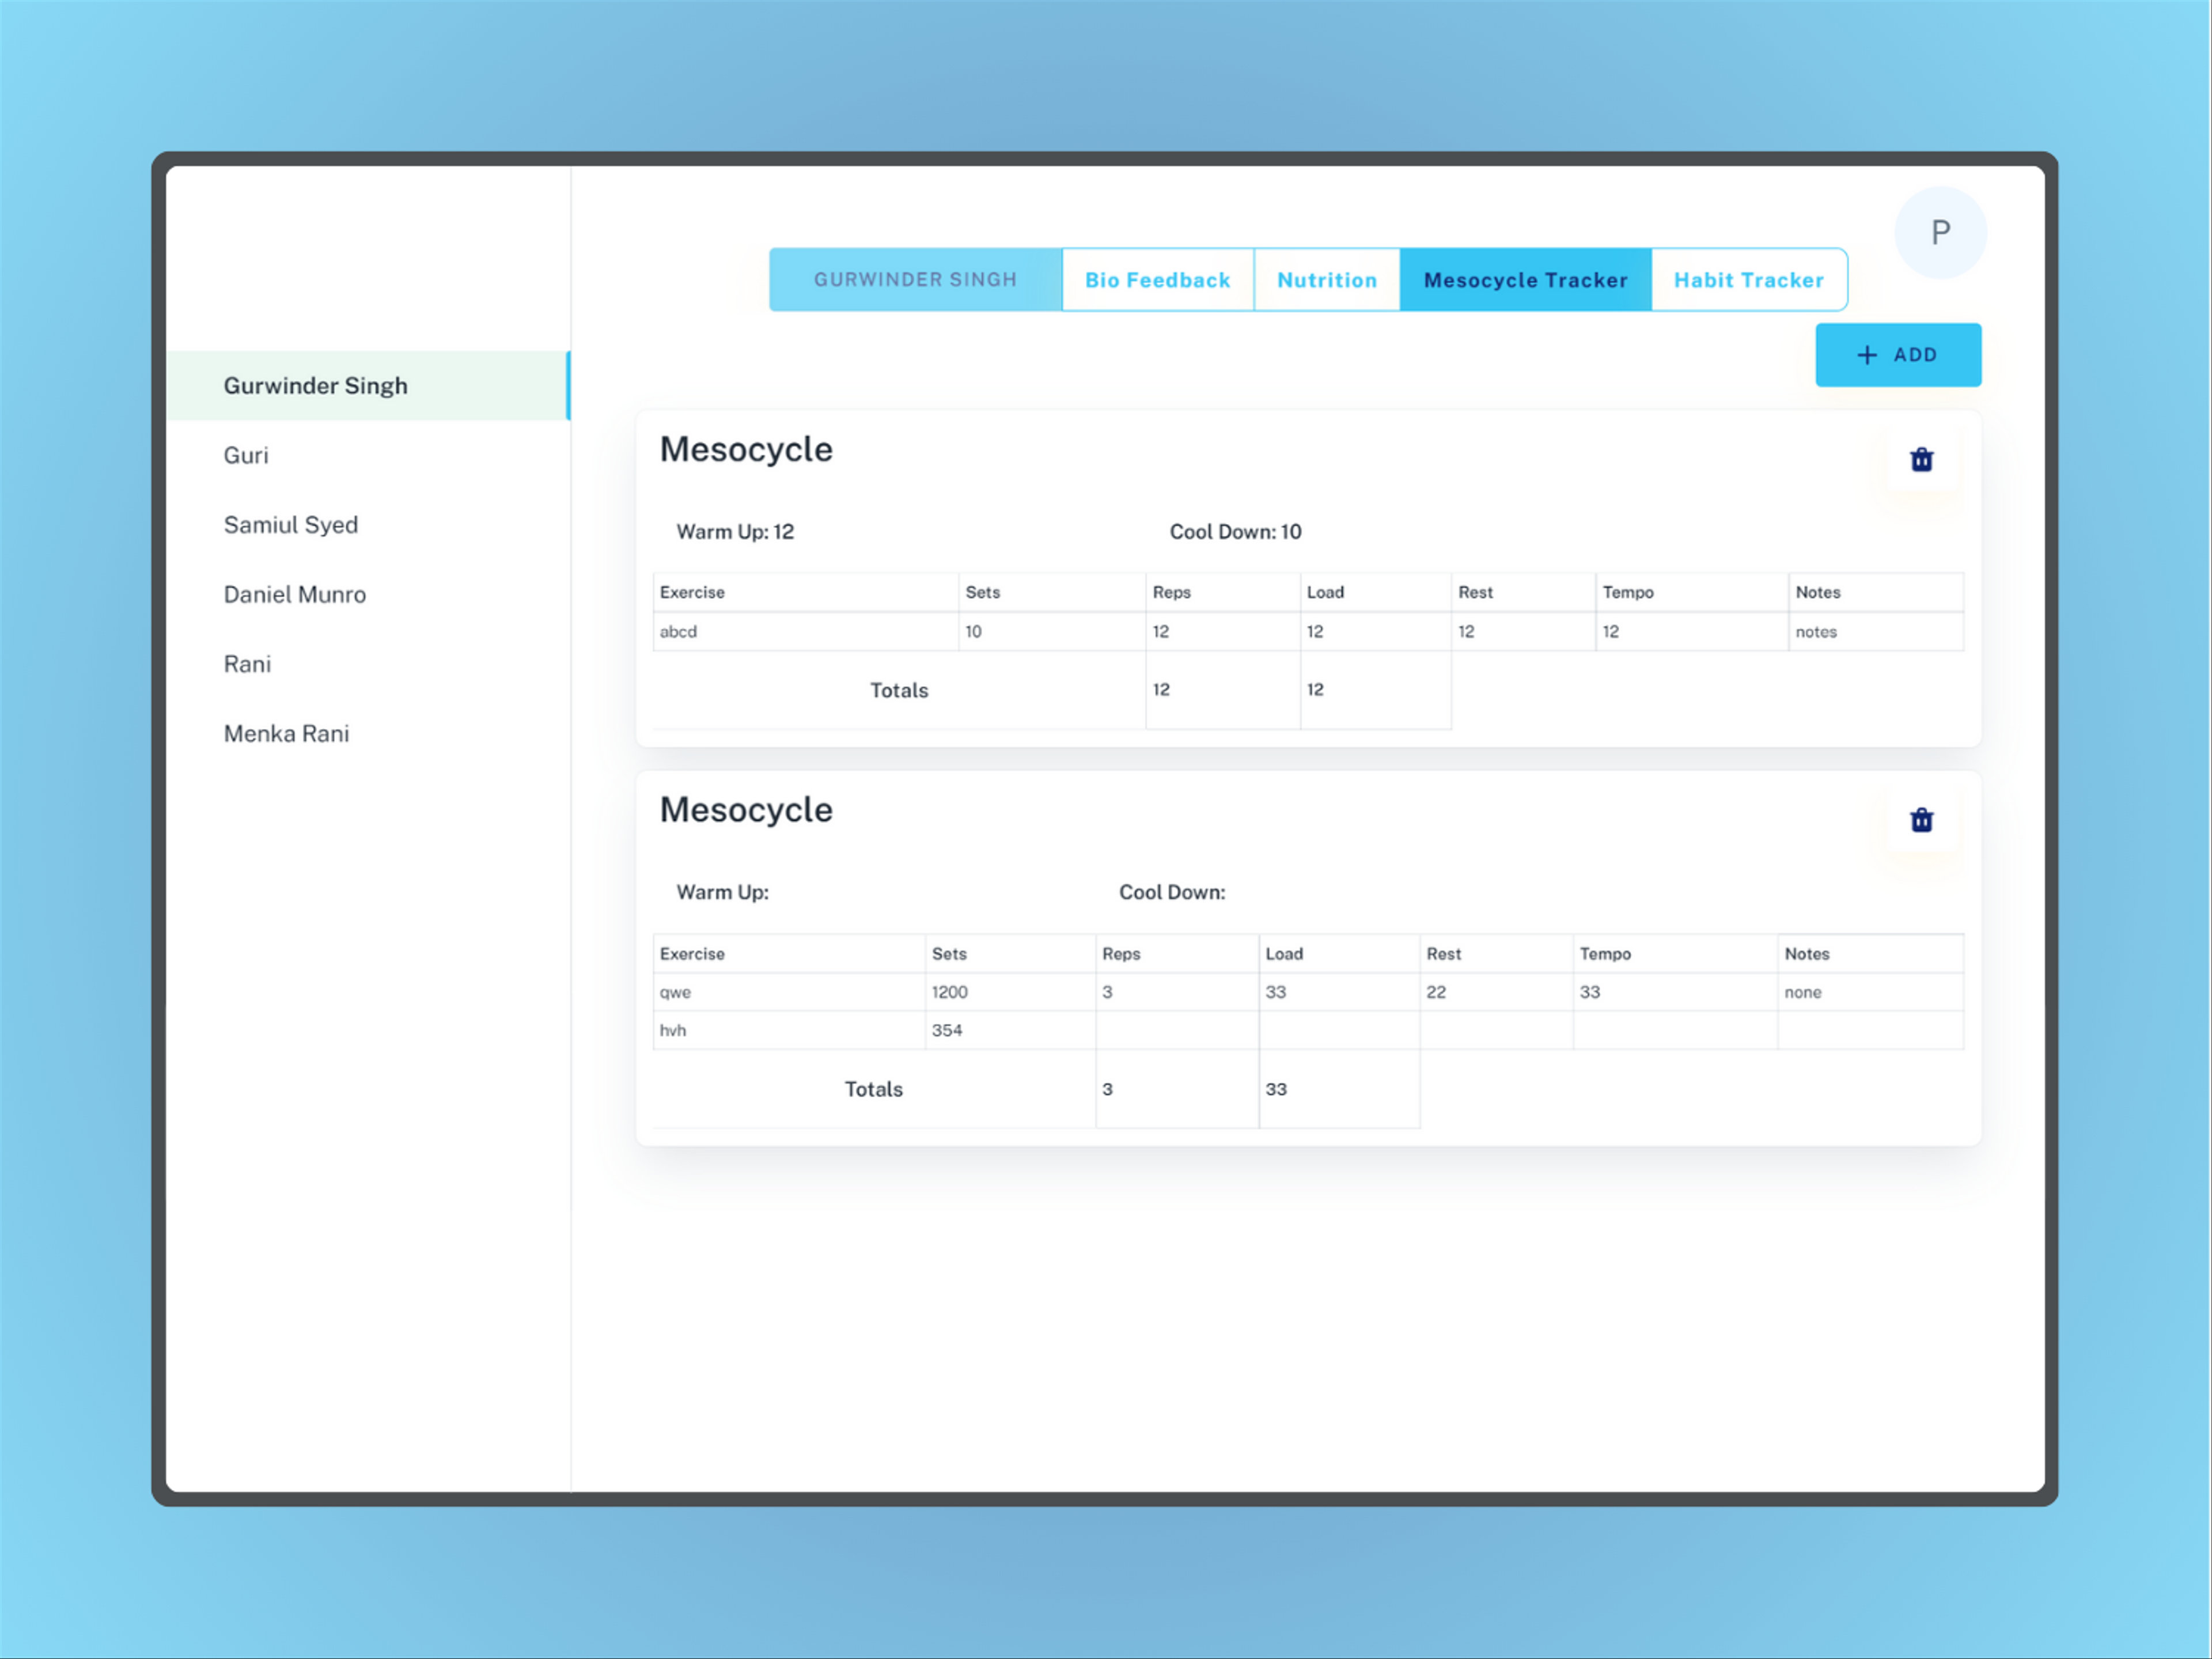This screenshot has width=2212, height=1659.
Task: Click the Tempo value '33' in qwe row
Action: 1675,992
